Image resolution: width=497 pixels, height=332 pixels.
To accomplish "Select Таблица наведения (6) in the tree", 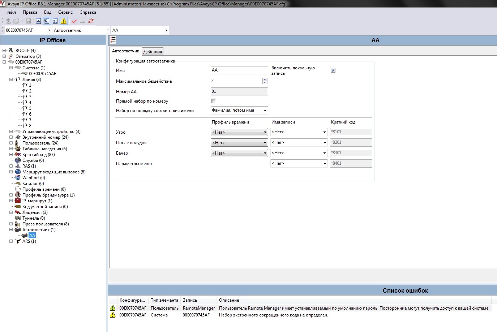I will coord(44,149).
